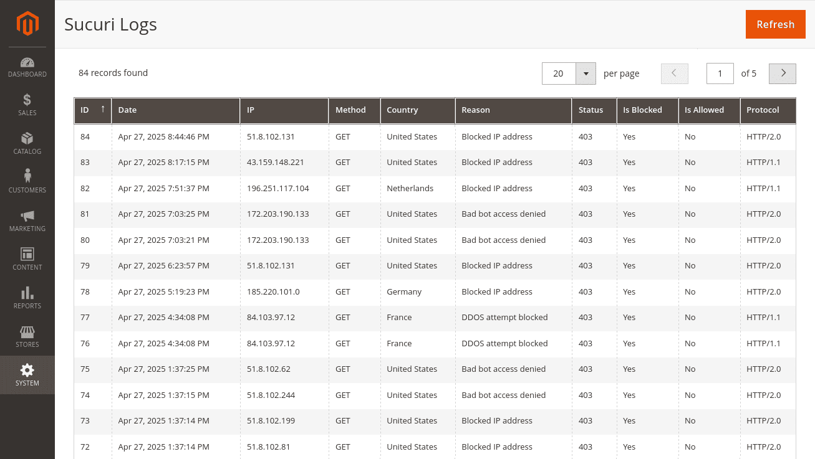
Task: Open the System sidebar menu
Action: [27, 375]
